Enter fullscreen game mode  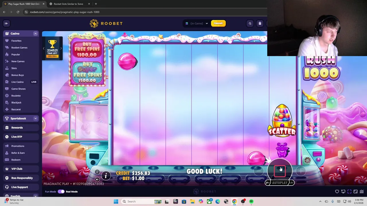click(x=350, y=192)
